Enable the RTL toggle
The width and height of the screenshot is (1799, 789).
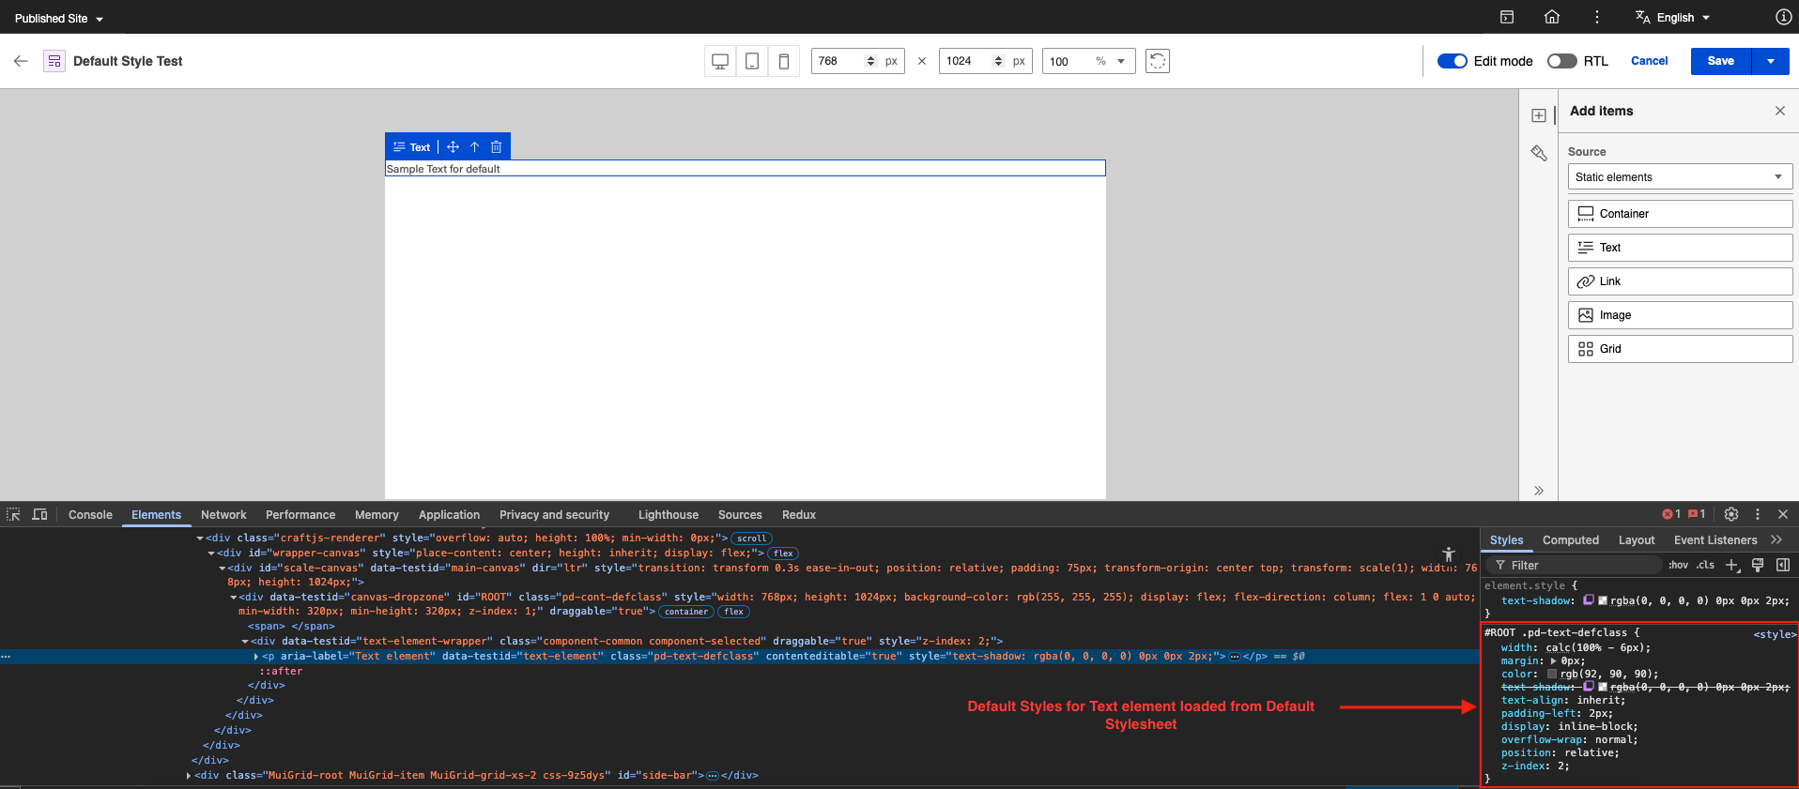pyautogui.click(x=1561, y=61)
